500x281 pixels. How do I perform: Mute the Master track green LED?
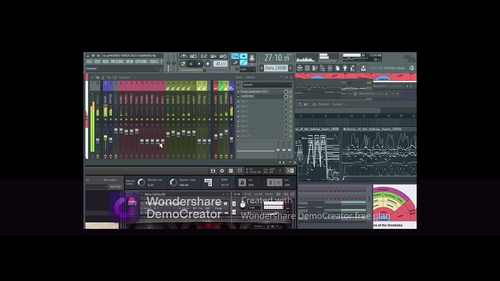coord(97,120)
